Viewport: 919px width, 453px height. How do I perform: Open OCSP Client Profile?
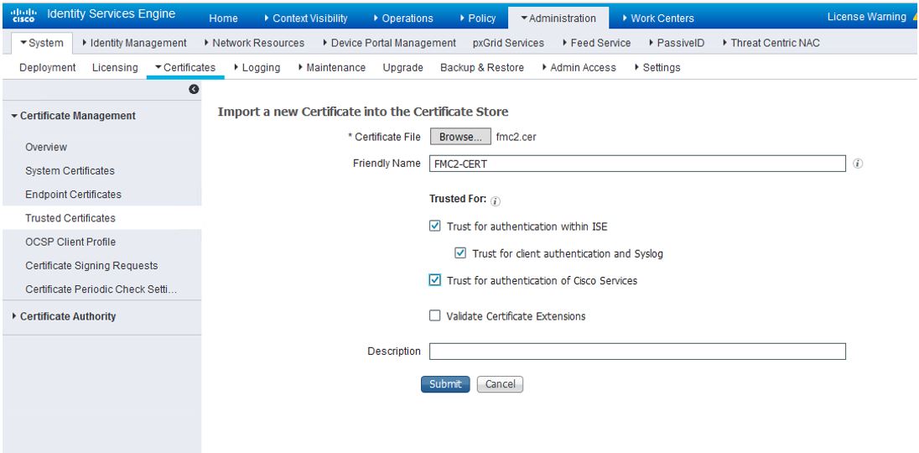pos(70,242)
